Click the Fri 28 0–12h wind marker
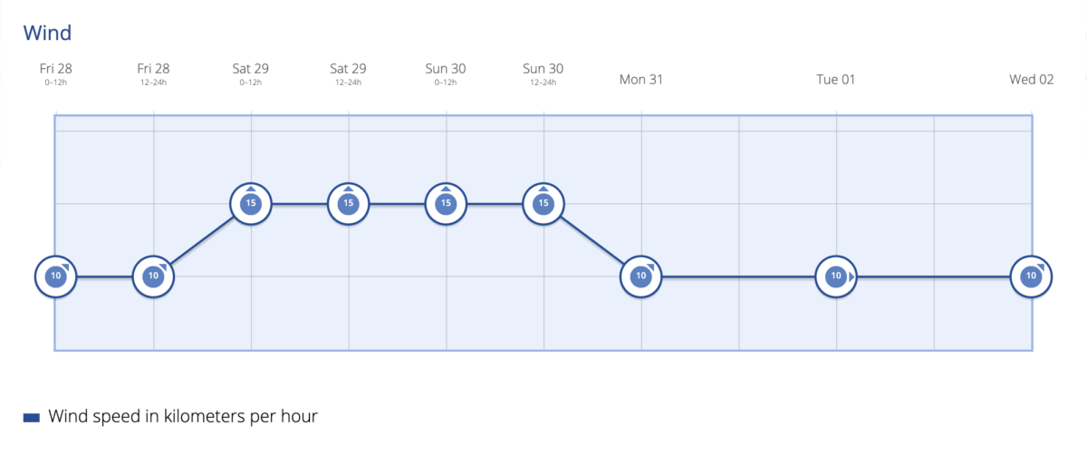Image resolution: width=1087 pixels, height=465 pixels. 55,276
